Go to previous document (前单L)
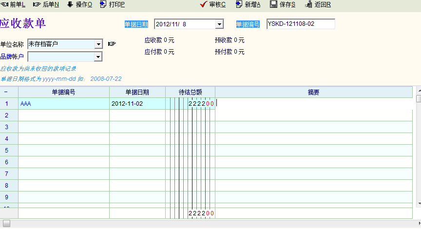 pyautogui.click(x=14, y=4)
